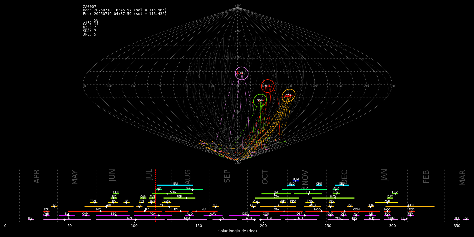Click the red dashed current-date marker in timeline
This screenshot has width=474, height=237.
coord(155,195)
